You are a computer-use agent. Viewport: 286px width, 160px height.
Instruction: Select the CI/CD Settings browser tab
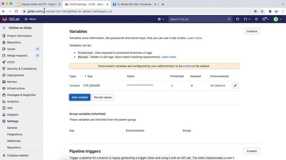tap(87, 4)
